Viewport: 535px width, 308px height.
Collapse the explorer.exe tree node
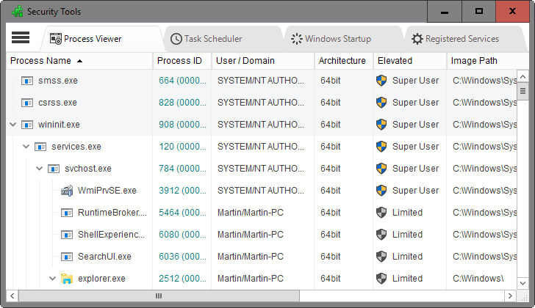pyautogui.click(x=52, y=279)
